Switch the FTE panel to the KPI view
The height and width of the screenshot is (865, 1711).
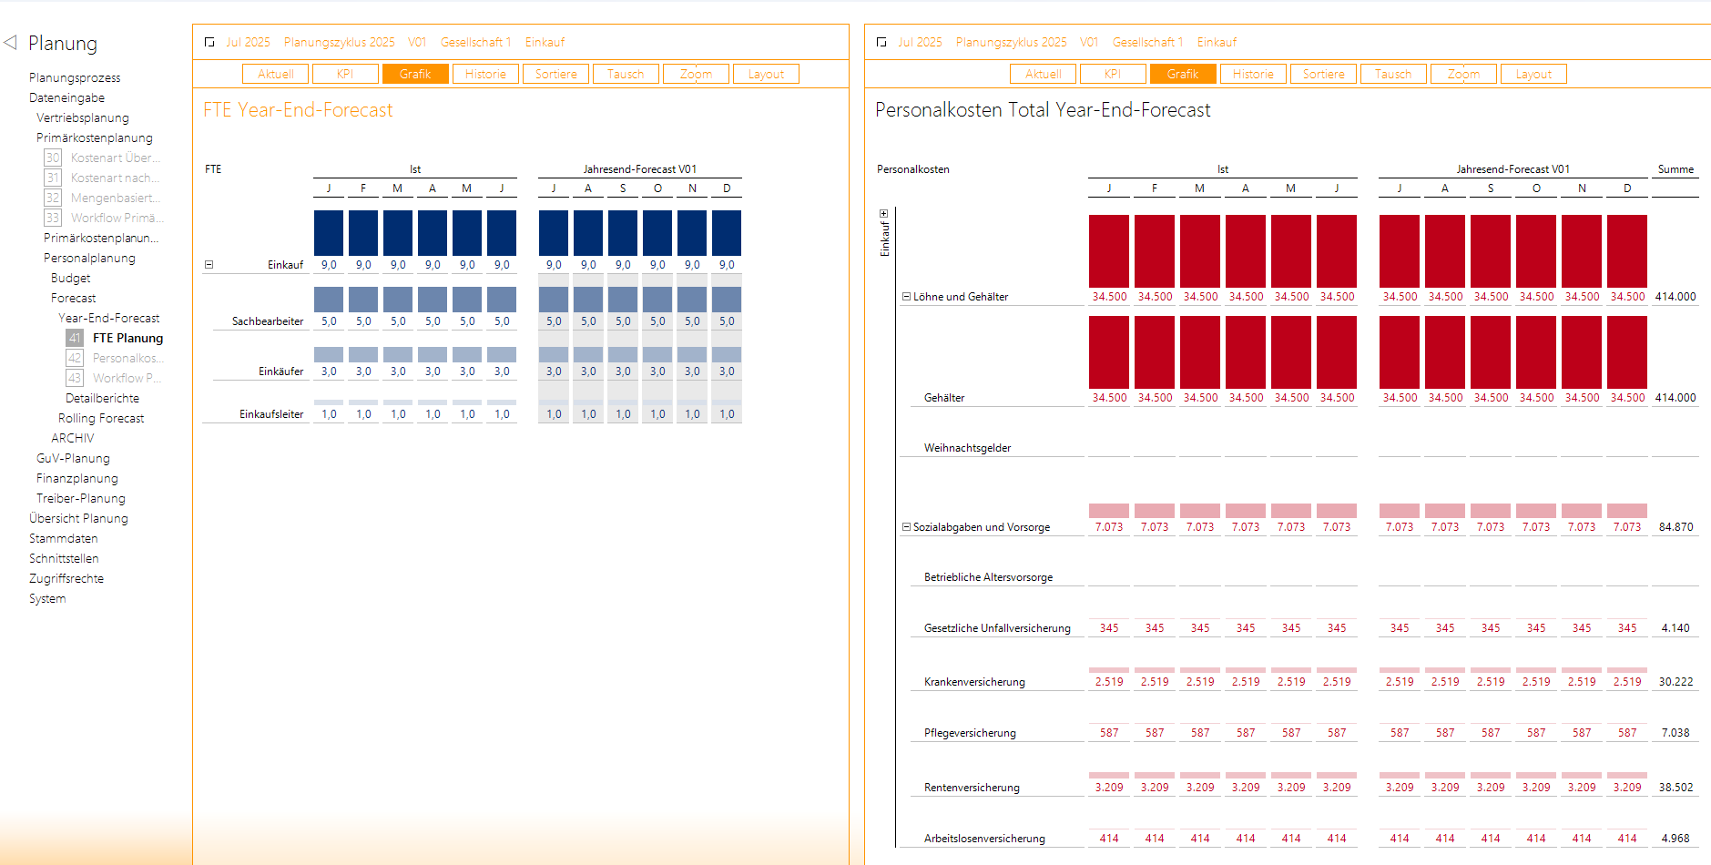[345, 74]
